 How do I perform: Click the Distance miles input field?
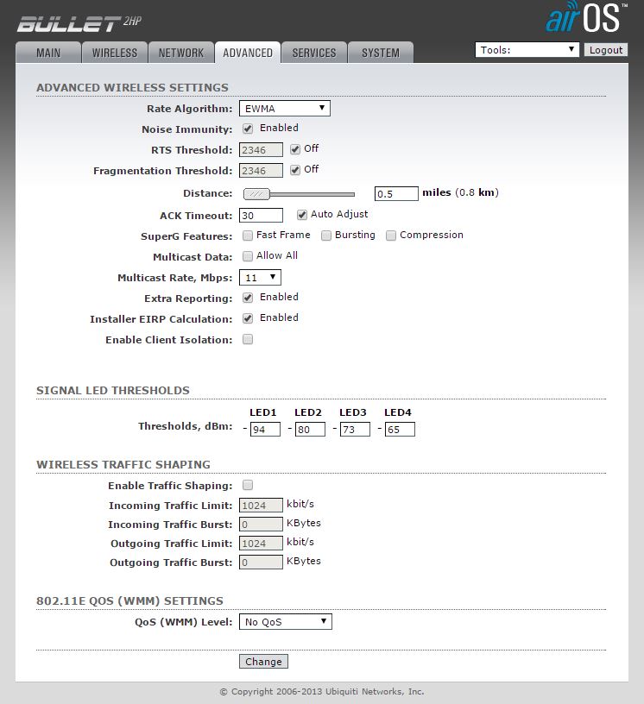tap(396, 193)
